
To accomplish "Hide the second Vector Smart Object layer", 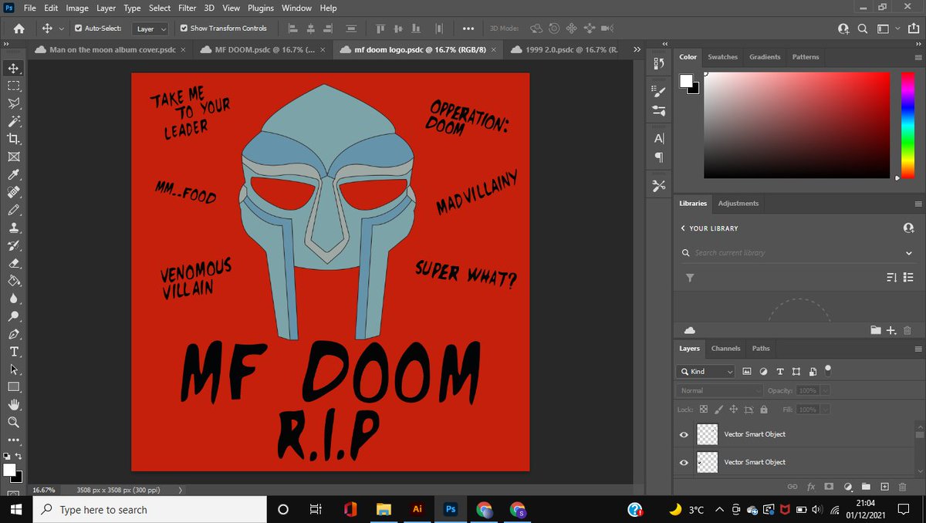I will tap(684, 462).
